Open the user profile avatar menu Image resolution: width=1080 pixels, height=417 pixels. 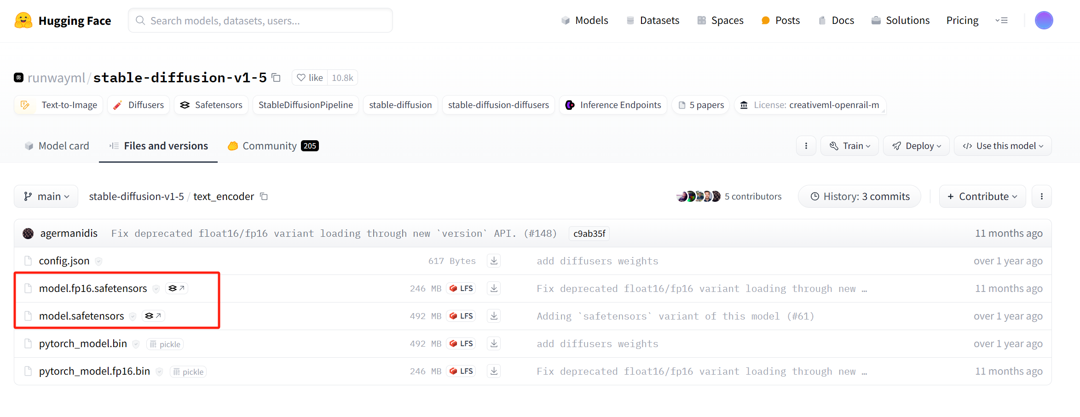1044,20
